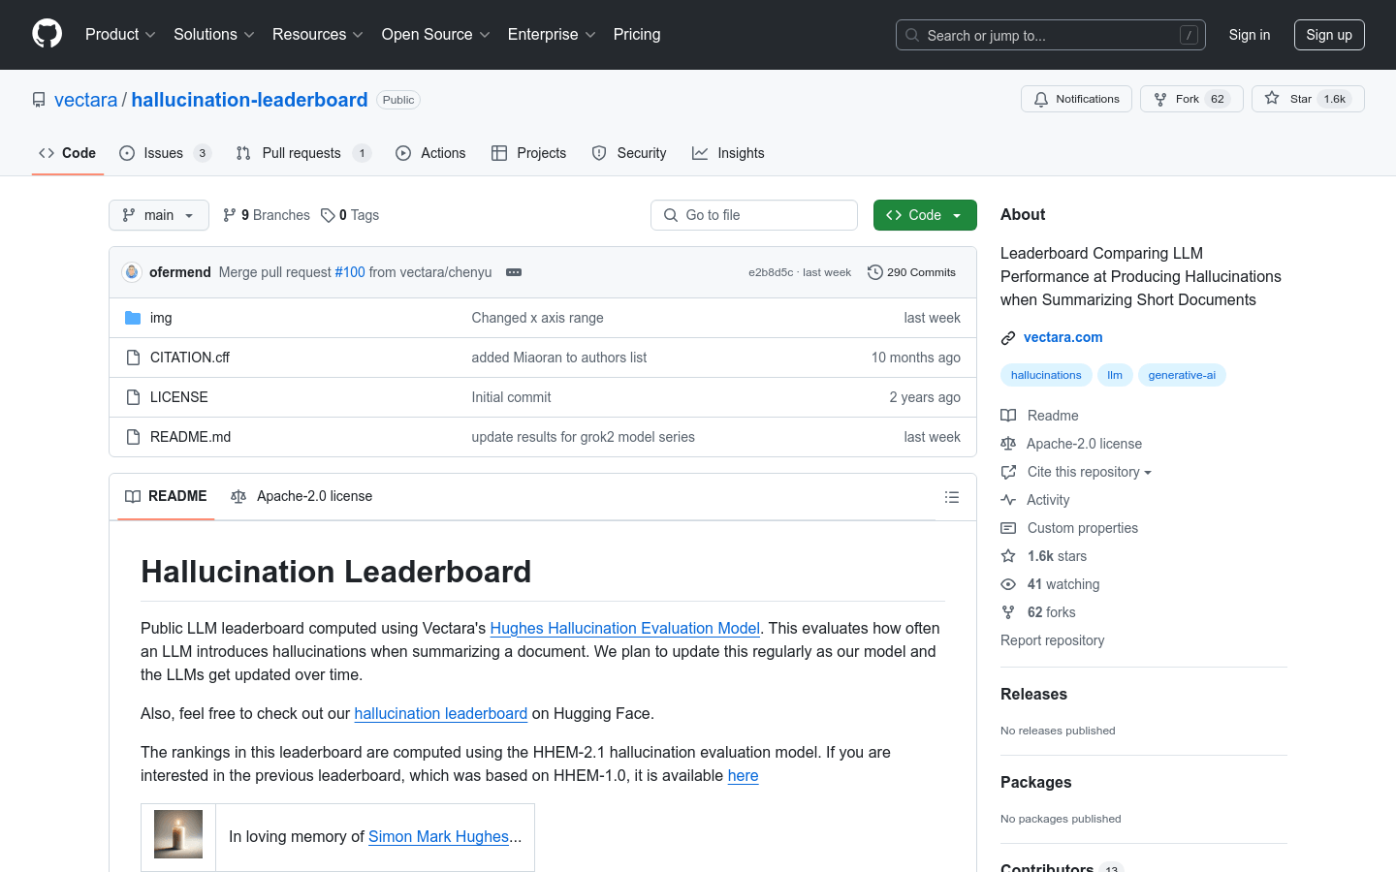View the 290 Commits history

[x=911, y=272]
